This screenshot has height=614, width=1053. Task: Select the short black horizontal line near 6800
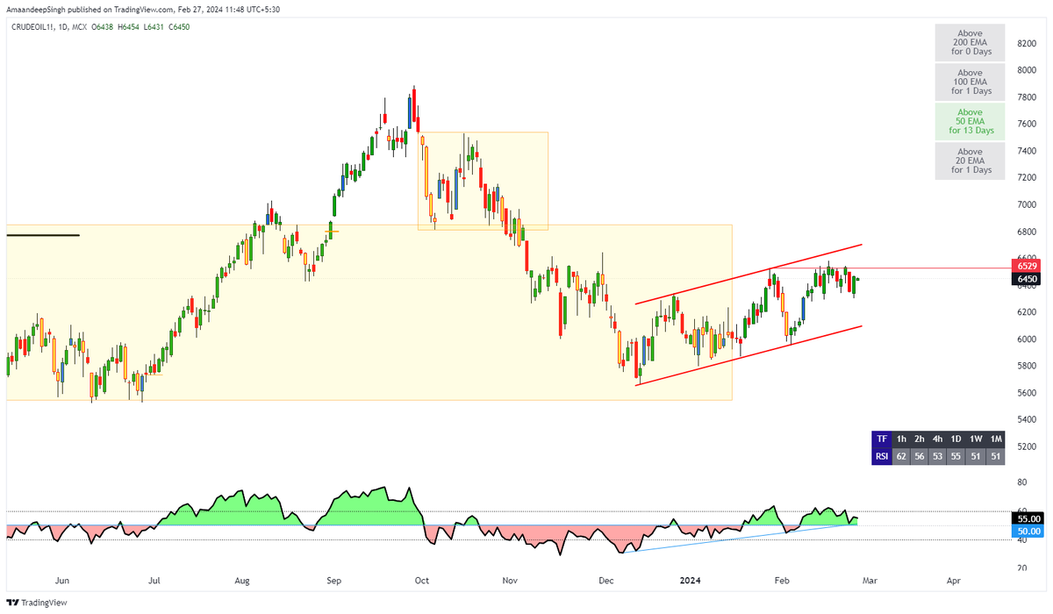tap(42, 235)
